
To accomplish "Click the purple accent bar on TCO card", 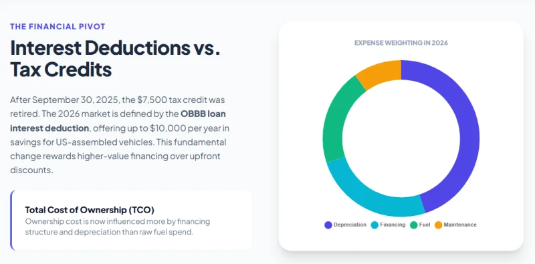I will (11, 221).
